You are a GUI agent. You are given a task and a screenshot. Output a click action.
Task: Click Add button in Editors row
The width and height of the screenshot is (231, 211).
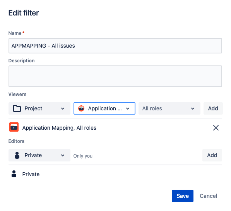[212, 155]
